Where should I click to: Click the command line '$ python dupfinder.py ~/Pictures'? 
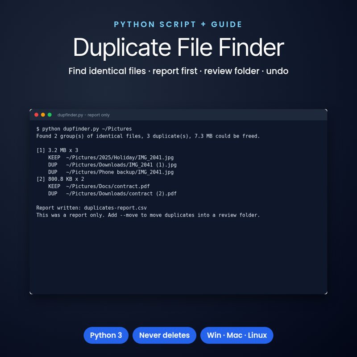84,129
